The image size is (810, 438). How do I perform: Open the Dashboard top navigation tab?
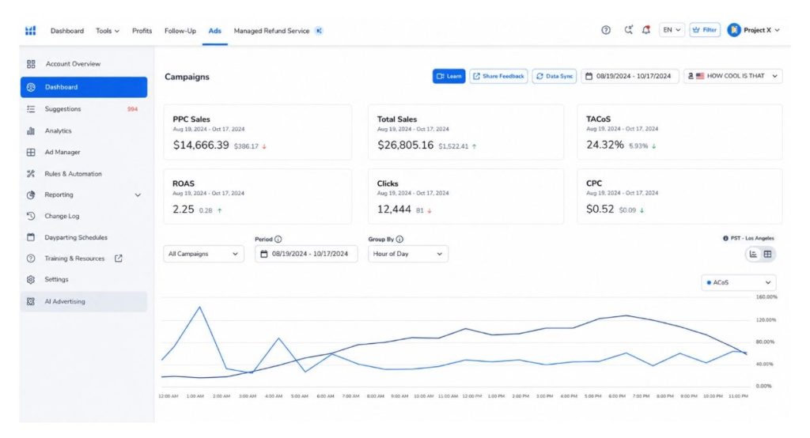(67, 31)
